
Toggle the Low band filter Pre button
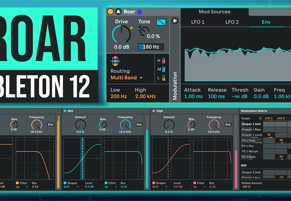[50, 125]
